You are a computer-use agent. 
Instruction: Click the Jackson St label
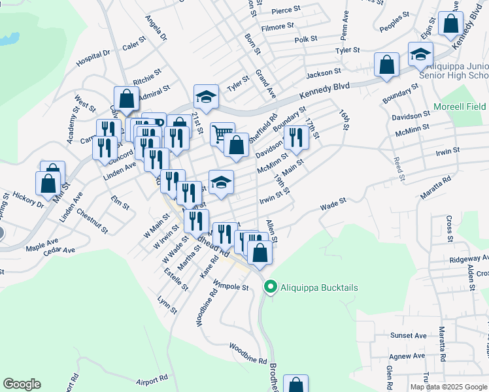click(x=324, y=74)
